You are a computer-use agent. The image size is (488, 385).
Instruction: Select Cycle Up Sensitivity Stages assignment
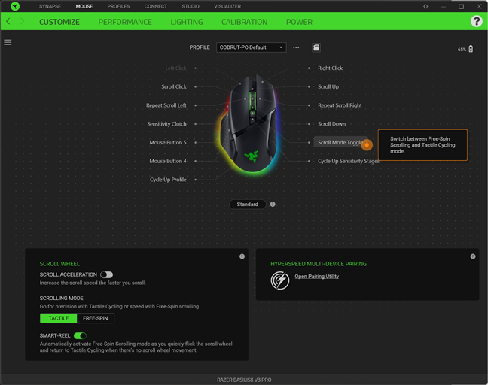349,161
